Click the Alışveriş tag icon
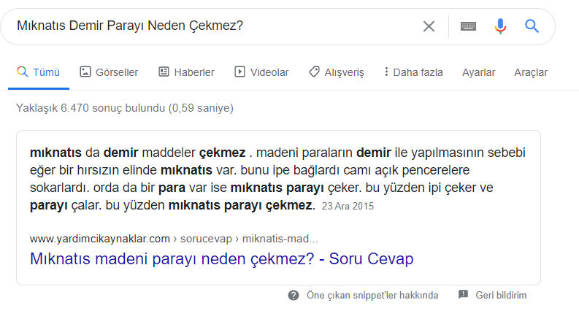This screenshot has height=319, width=579. click(x=314, y=72)
